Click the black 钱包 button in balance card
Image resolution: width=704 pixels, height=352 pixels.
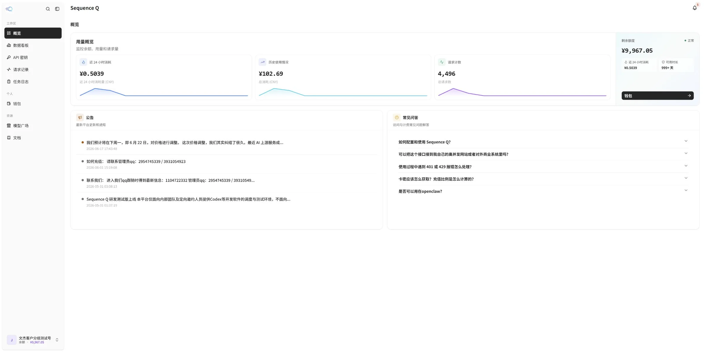(657, 96)
